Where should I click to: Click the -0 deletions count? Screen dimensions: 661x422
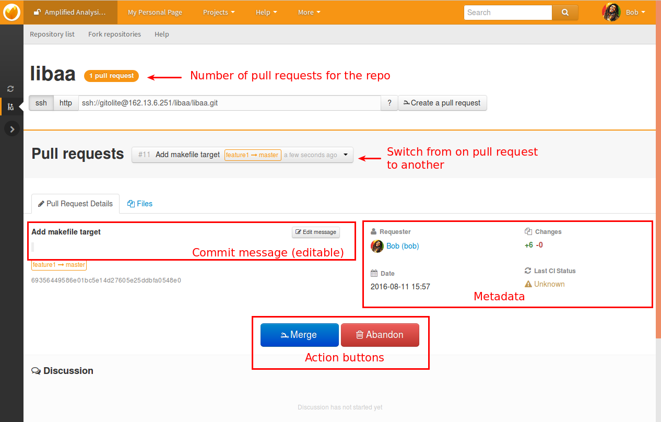pyautogui.click(x=539, y=245)
